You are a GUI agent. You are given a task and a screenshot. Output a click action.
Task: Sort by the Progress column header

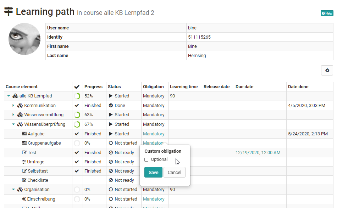(93, 87)
